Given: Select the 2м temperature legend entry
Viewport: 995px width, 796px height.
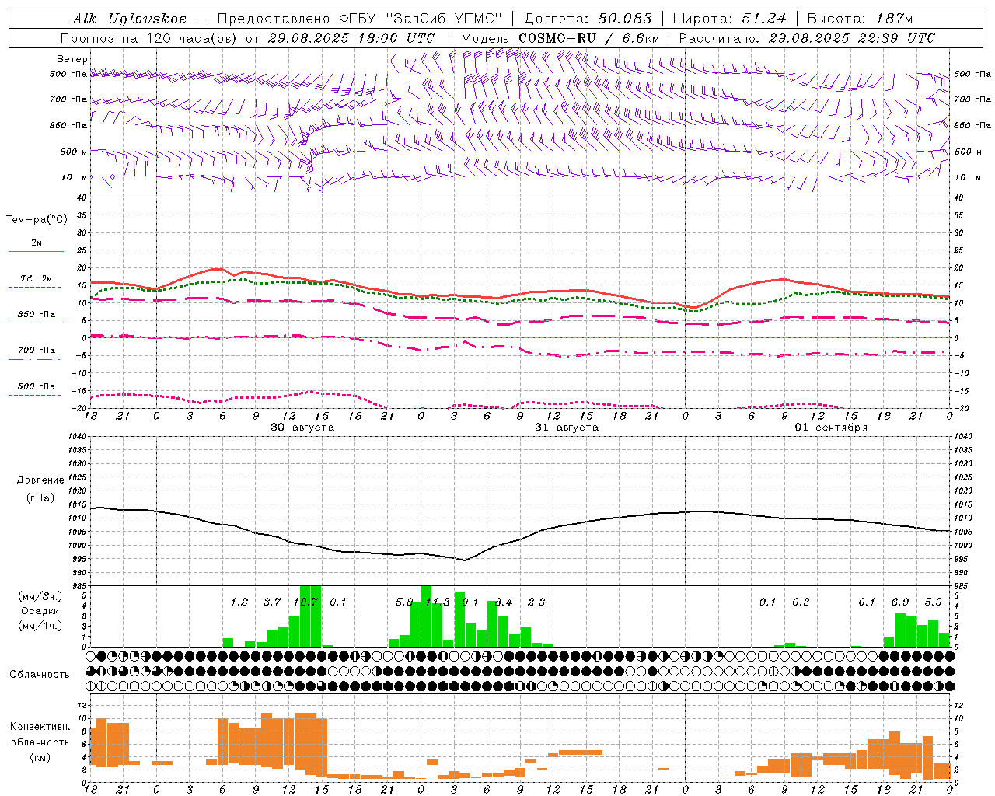Looking at the screenshot, I should 37,243.
